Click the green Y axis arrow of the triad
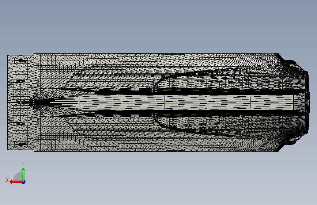 pyautogui.click(x=23, y=175)
